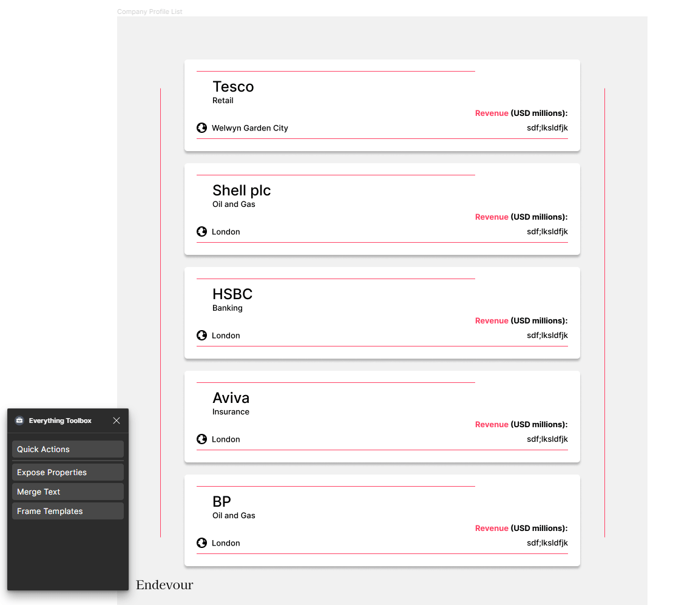Click the Everything Toolbox panel title
The height and width of the screenshot is (605, 673).
coord(60,421)
